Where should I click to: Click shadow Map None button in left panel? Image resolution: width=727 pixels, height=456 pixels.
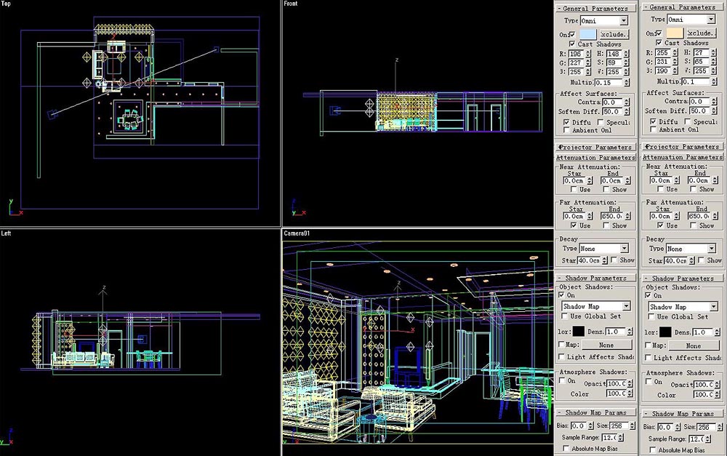pyautogui.click(x=606, y=345)
